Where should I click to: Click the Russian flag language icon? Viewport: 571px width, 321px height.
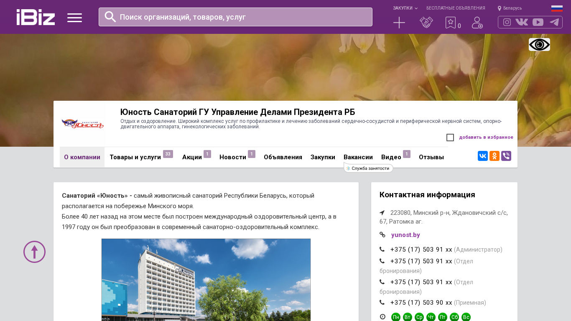pos(557,8)
